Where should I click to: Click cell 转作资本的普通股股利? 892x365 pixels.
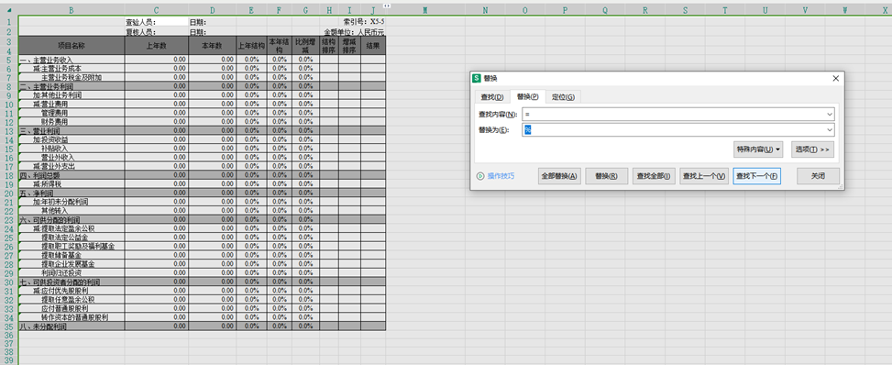click(72, 317)
